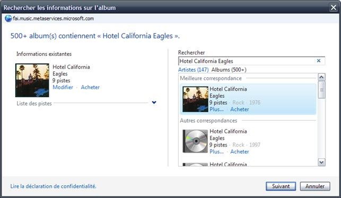Image resolution: width=341 pixels, height=198 pixels.
Task: Click the scrollbar up arrow in results
Action: [x=321, y=78]
